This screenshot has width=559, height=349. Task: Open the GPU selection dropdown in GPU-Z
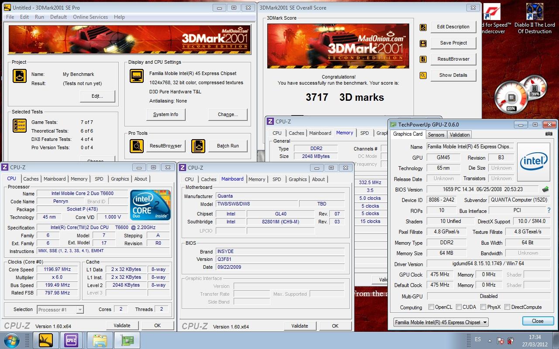(441, 322)
